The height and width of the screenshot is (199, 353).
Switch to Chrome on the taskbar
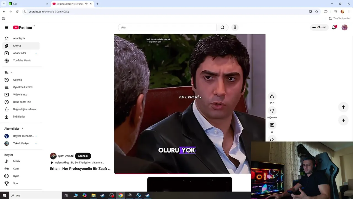(121, 195)
